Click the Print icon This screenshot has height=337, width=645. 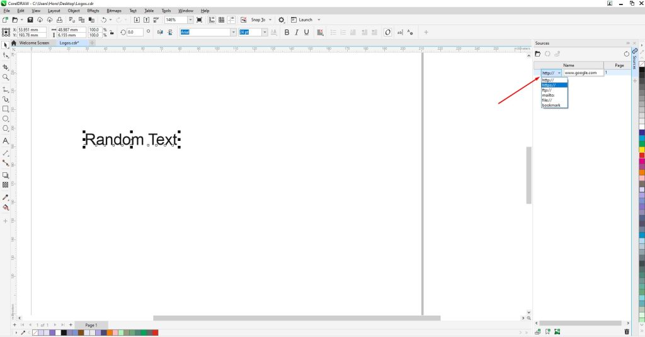tap(59, 19)
